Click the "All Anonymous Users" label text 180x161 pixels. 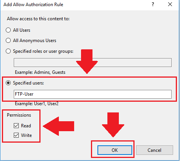pos(34,41)
